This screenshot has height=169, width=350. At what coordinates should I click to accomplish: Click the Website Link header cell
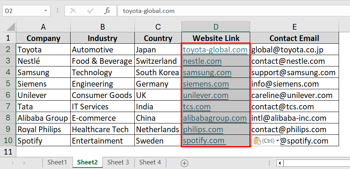(216, 38)
